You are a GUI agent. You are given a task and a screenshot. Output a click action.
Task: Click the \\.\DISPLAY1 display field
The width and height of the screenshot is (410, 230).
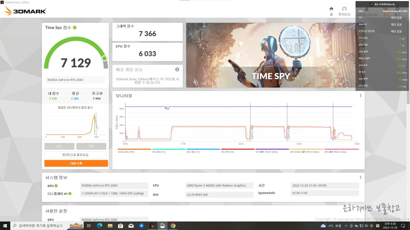coord(114,193)
